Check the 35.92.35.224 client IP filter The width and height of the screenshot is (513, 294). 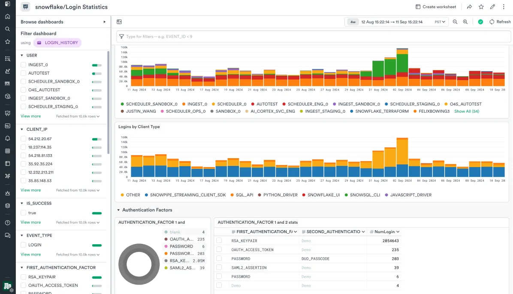click(23, 164)
